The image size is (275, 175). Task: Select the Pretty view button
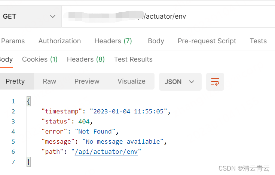(15, 81)
